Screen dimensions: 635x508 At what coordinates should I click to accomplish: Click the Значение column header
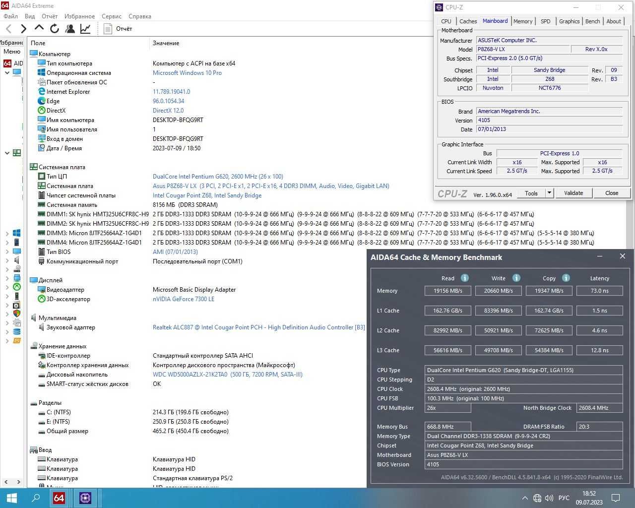(x=166, y=43)
